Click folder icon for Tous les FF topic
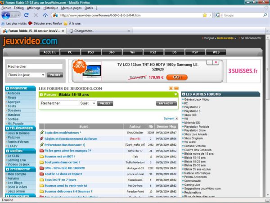Screen dimensions: 270x203 (41, 180)
